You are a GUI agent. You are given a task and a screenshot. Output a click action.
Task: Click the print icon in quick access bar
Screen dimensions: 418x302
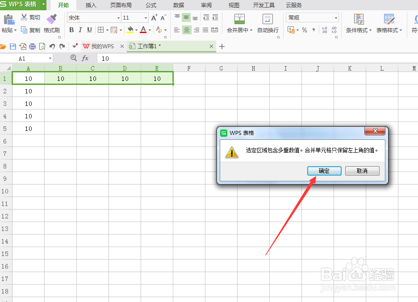pyautogui.click(x=31, y=46)
